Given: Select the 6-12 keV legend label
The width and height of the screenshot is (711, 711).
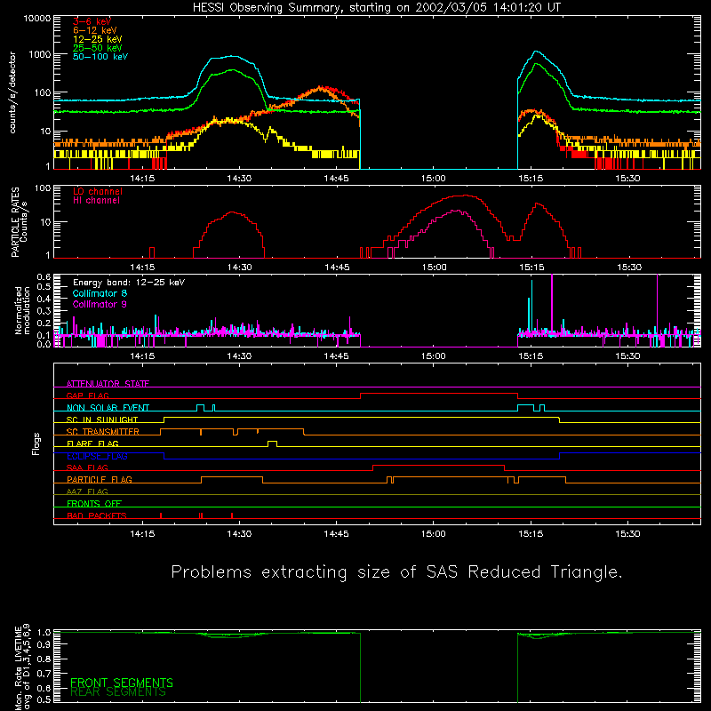Looking at the screenshot, I should pyautogui.click(x=95, y=30).
